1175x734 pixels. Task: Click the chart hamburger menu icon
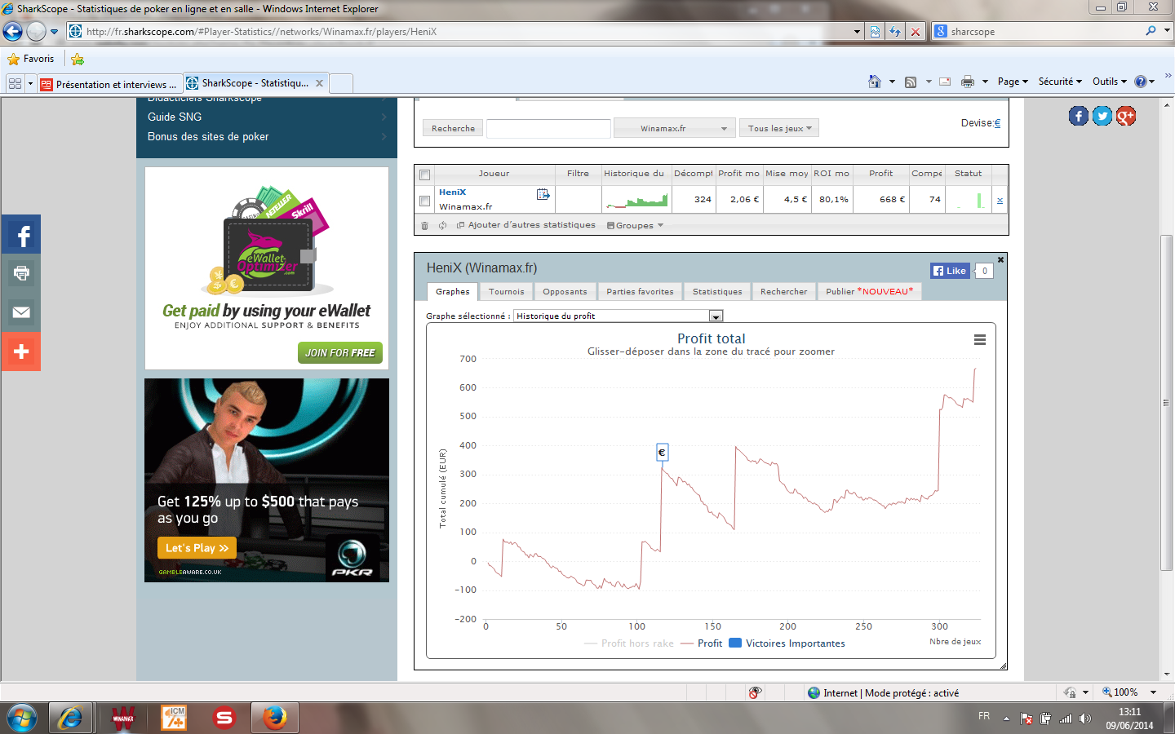coord(979,340)
